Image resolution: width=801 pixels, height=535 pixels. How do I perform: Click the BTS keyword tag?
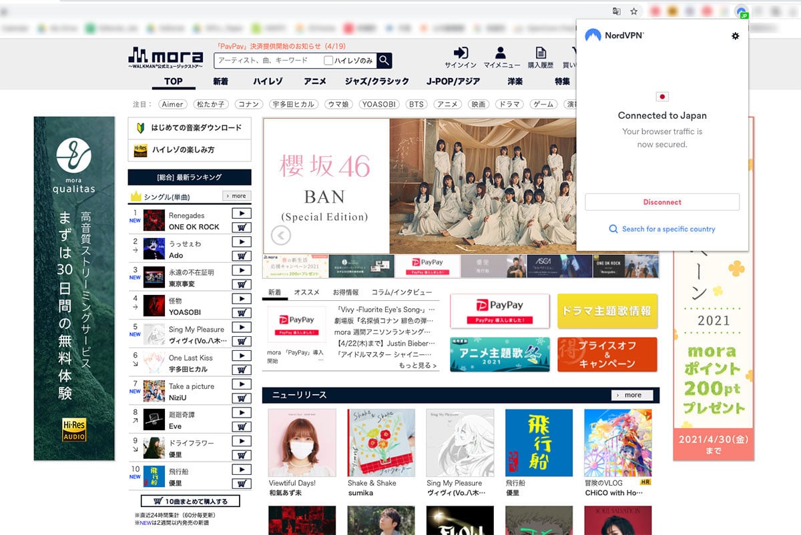click(416, 104)
